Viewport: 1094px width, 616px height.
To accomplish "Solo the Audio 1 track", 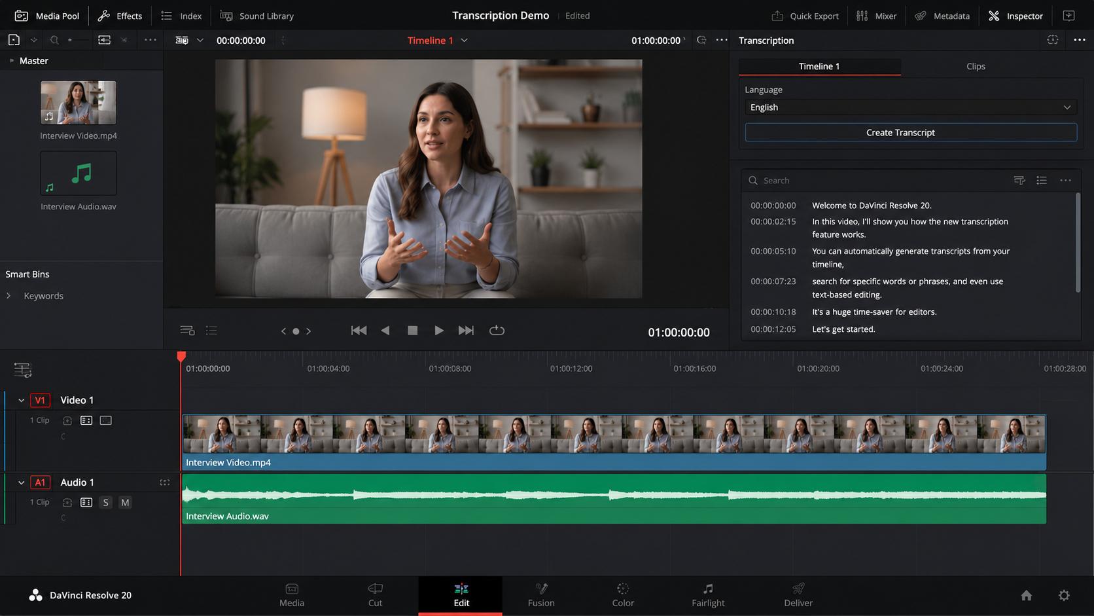I will pos(105,502).
